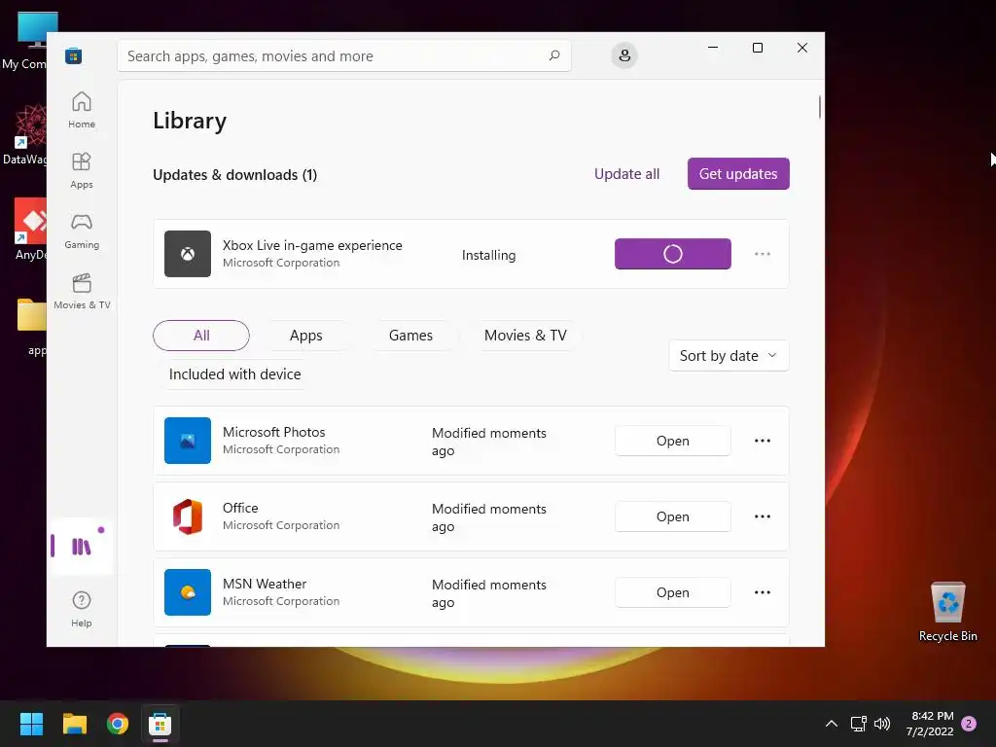
Task: Go to Home in the Store sidebar
Action: click(82, 111)
